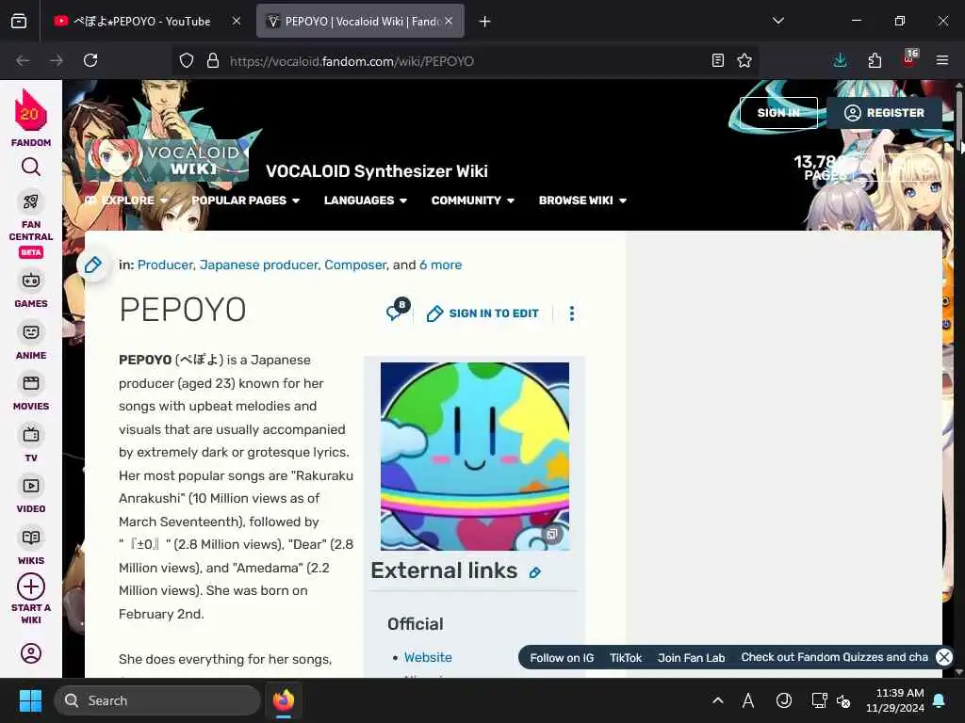Click Join Fan Lab in the banner
Image resolution: width=965 pixels, height=723 pixels.
(x=691, y=658)
